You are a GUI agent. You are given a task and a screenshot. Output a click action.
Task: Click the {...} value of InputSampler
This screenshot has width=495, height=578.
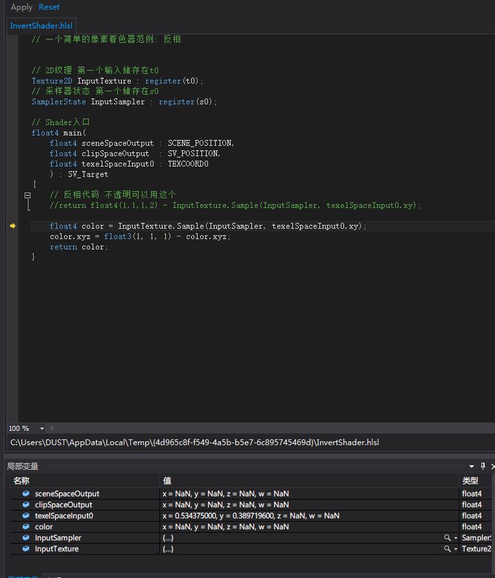coord(168,538)
